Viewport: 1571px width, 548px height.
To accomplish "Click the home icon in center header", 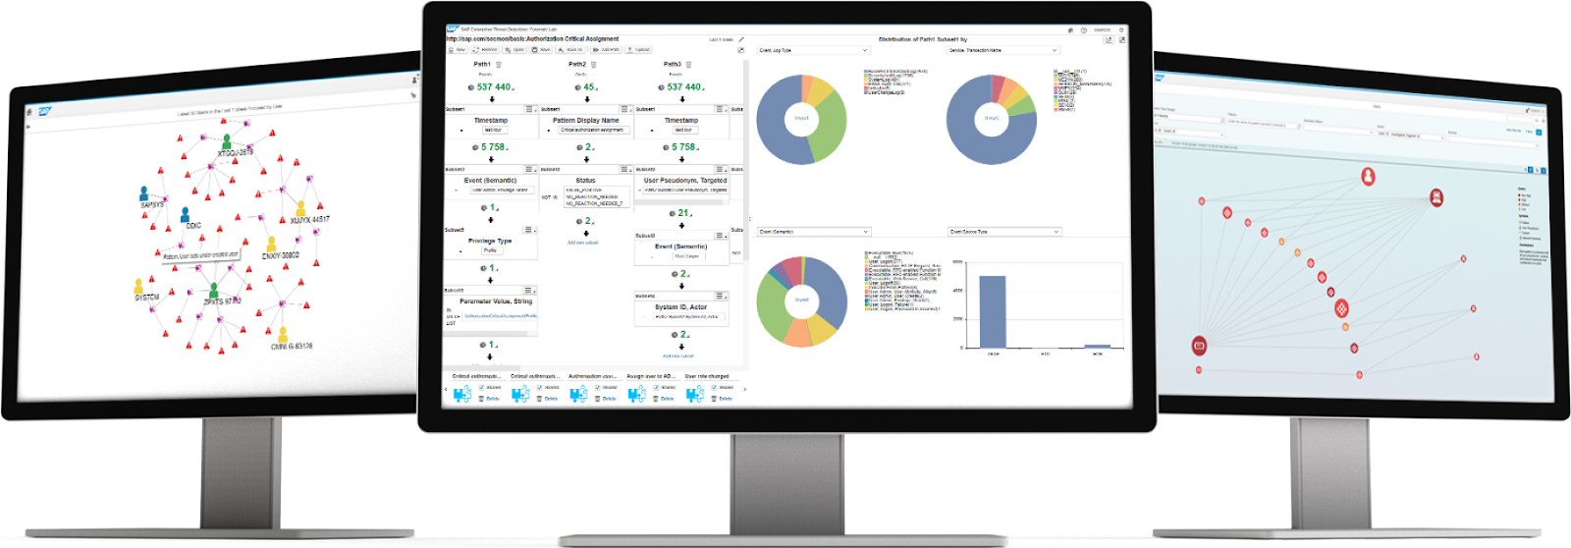I will pos(1070,30).
